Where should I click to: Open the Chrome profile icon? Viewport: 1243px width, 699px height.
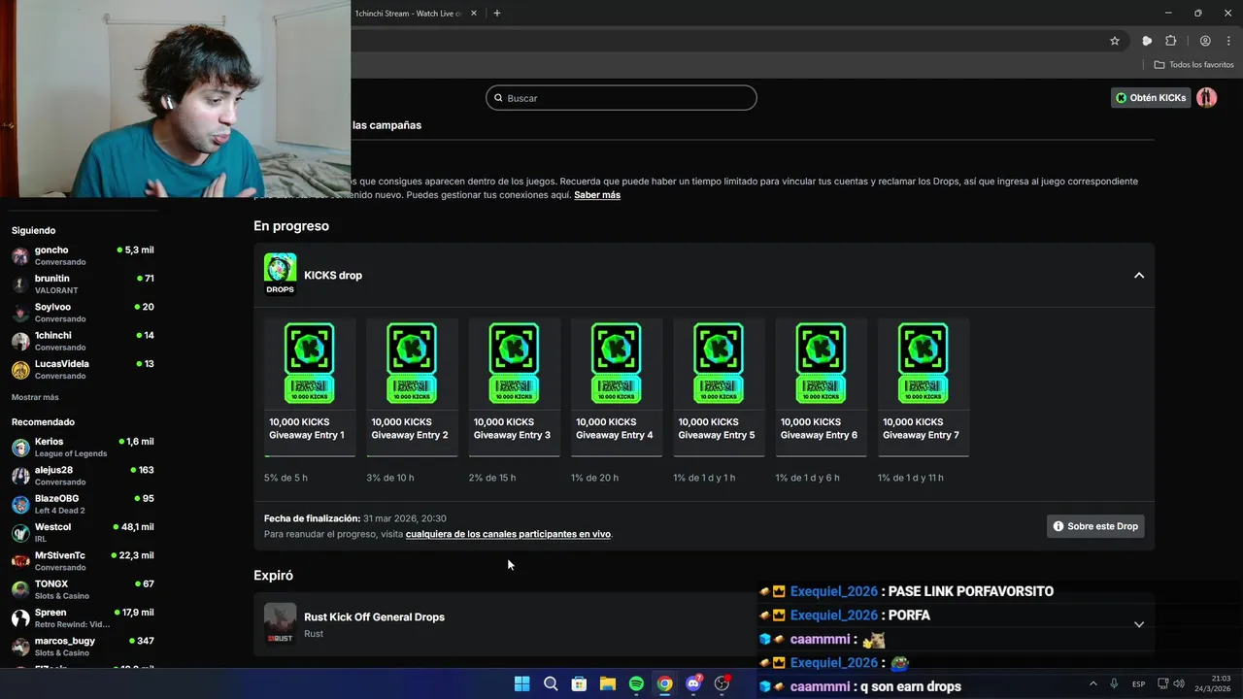click(x=1205, y=41)
